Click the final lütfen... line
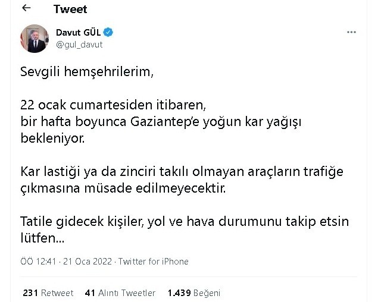This screenshot has width=381, height=302. pos(42,238)
